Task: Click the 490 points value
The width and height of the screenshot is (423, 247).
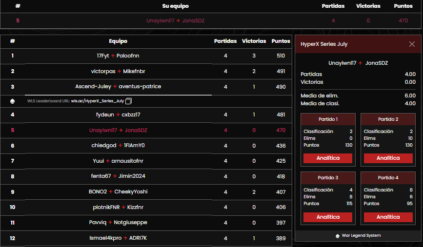Action: [x=281, y=87]
